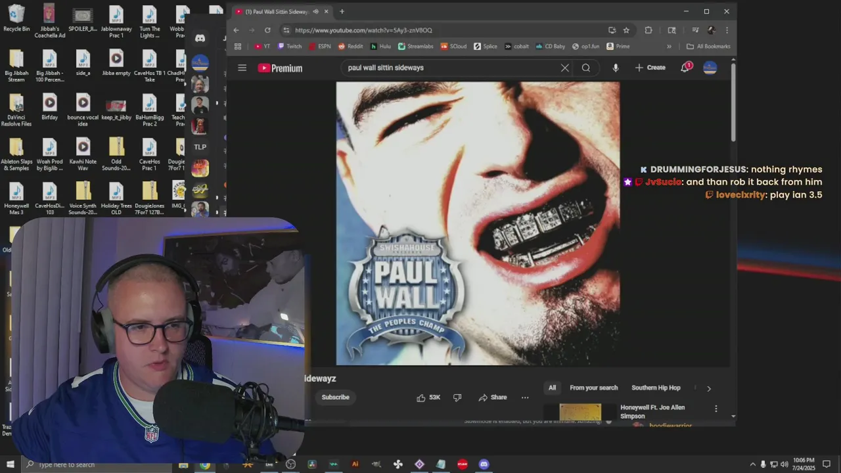
Task: Select the Southern Hip Hop chip
Action: 656,388
